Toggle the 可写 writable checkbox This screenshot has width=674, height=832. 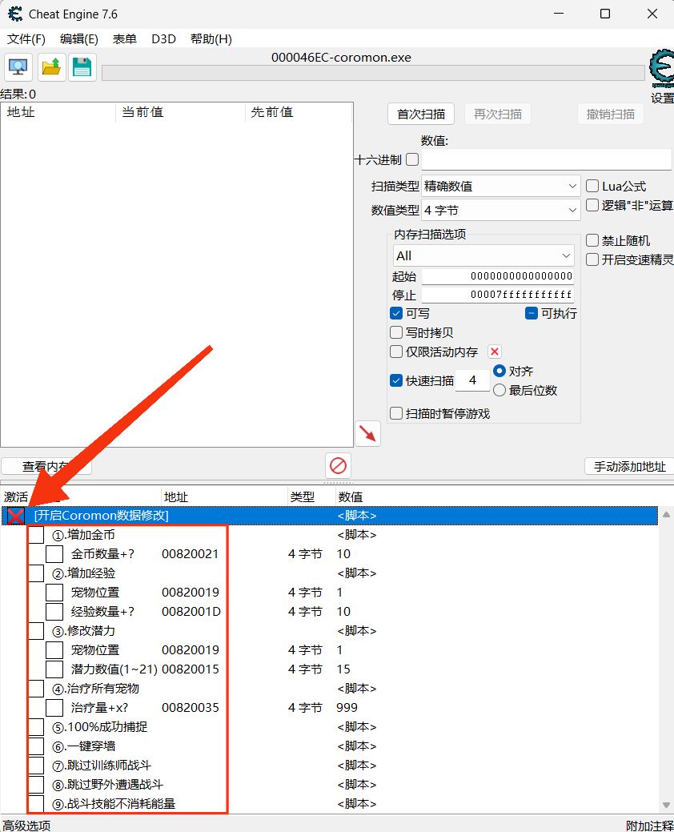tap(396, 313)
